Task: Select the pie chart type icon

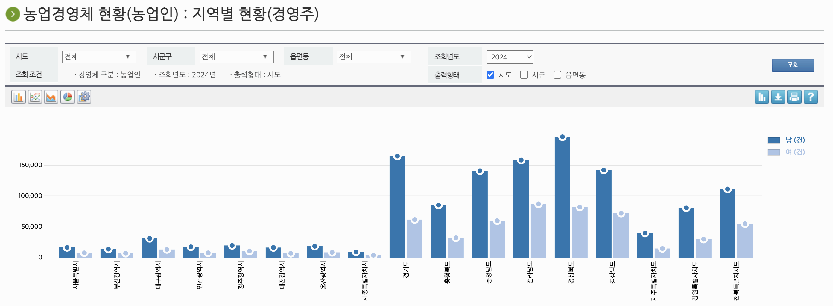Action: click(68, 97)
